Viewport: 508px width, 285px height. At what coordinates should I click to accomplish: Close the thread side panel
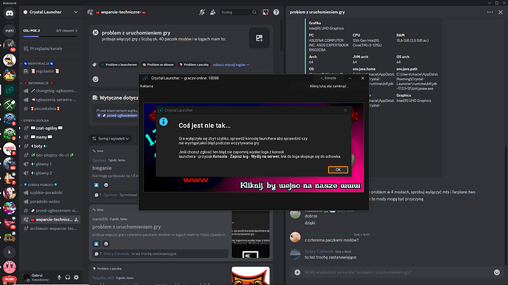pos(501,12)
